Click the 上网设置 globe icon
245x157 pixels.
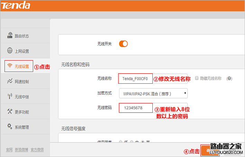tap(10, 51)
